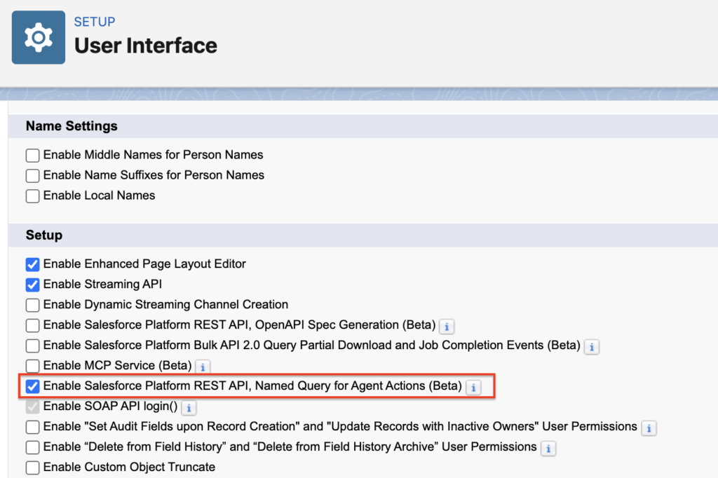The height and width of the screenshot is (478, 718).
Task: Check Enable Local Names
Action: point(32,196)
